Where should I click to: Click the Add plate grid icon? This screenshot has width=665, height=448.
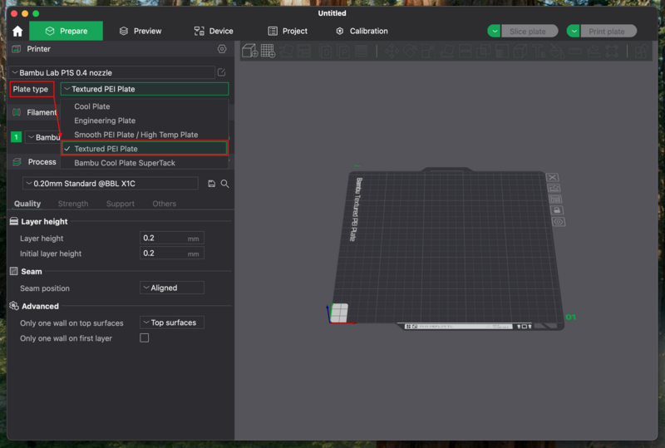(x=268, y=52)
